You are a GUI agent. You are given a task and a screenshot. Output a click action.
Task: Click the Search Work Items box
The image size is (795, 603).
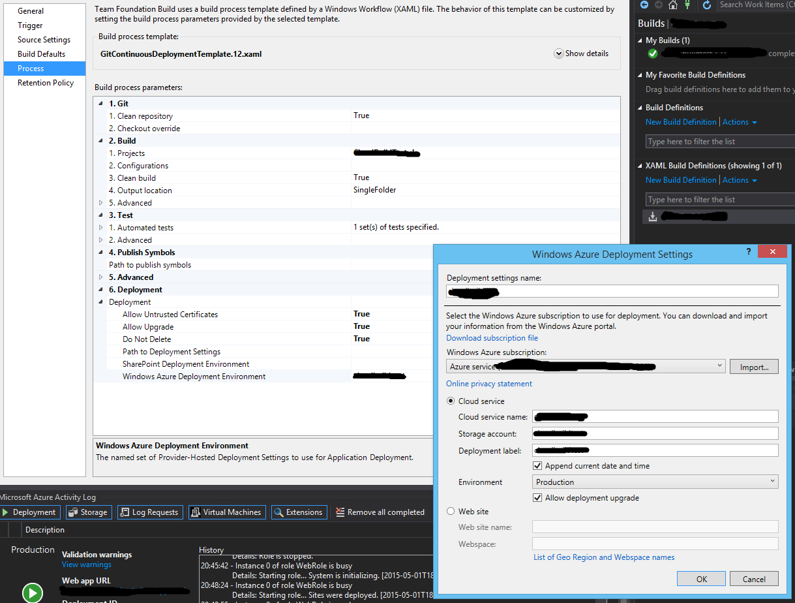click(x=756, y=5)
